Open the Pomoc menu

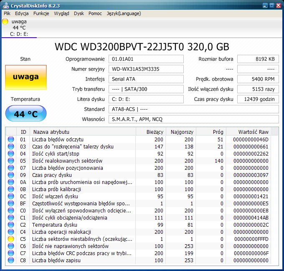point(95,13)
